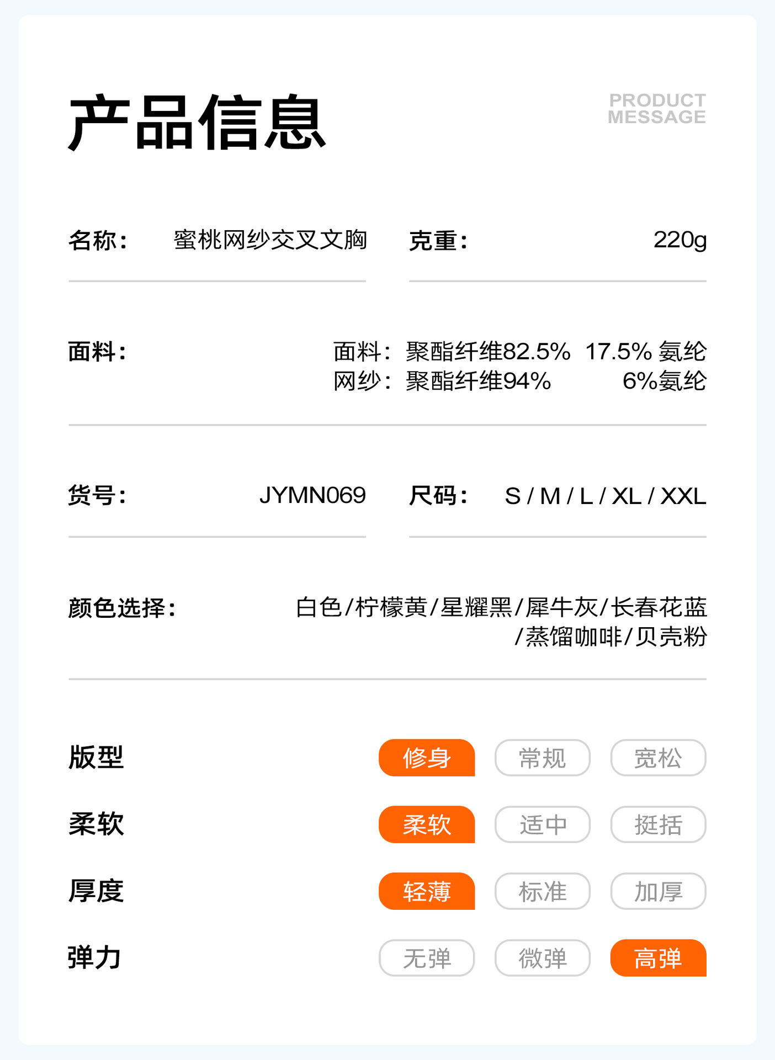
Task: Select the 微弹 elasticity pill
Action: (x=542, y=958)
